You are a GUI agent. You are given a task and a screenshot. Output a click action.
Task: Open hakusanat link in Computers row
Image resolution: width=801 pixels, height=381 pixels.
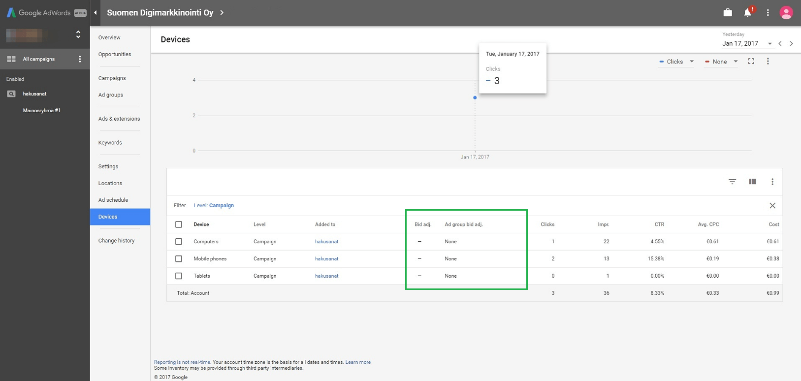click(x=327, y=242)
